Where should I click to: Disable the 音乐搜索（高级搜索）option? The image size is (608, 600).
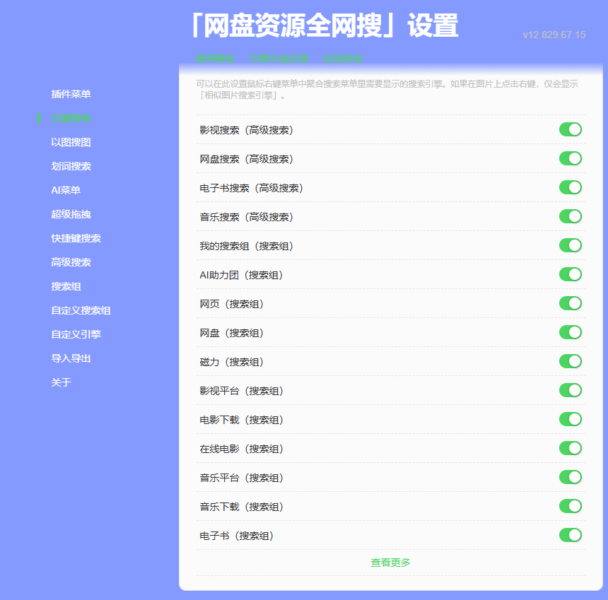click(x=570, y=216)
